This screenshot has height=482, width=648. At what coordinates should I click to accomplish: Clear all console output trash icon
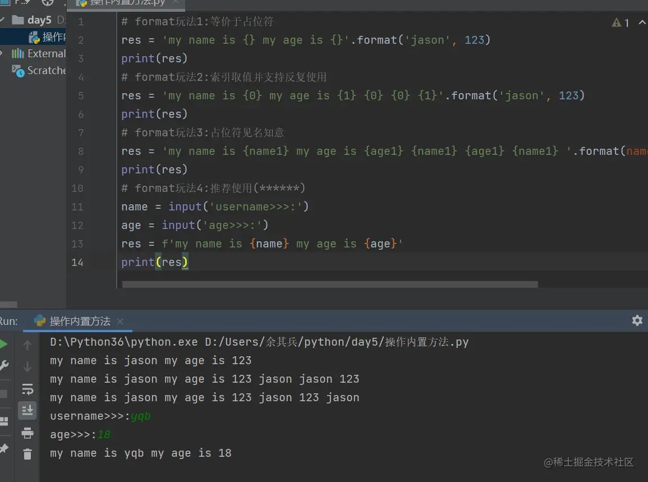click(27, 455)
